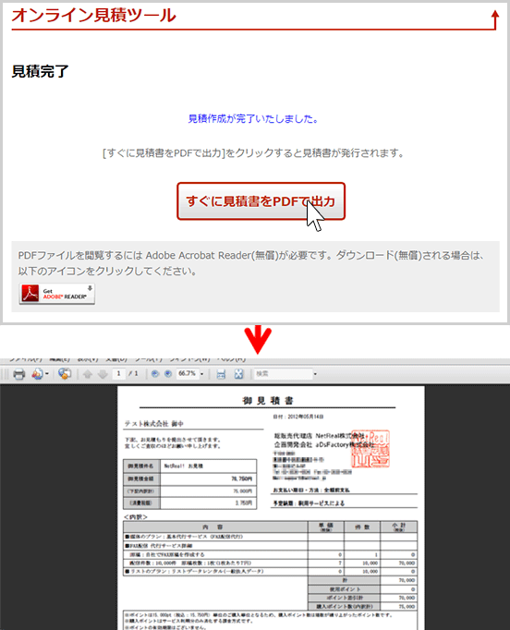Click the page number field
The image size is (510, 630).
118,374
